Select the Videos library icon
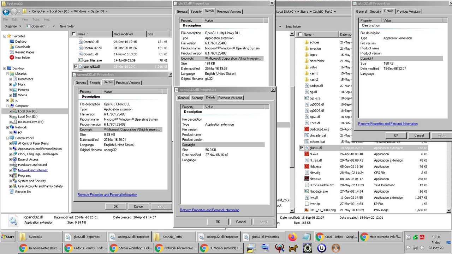This screenshot has width=452, height=254. click(x=15, y=95)
